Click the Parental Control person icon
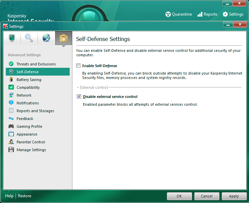249x203 pixels. [x=11, y=142]
